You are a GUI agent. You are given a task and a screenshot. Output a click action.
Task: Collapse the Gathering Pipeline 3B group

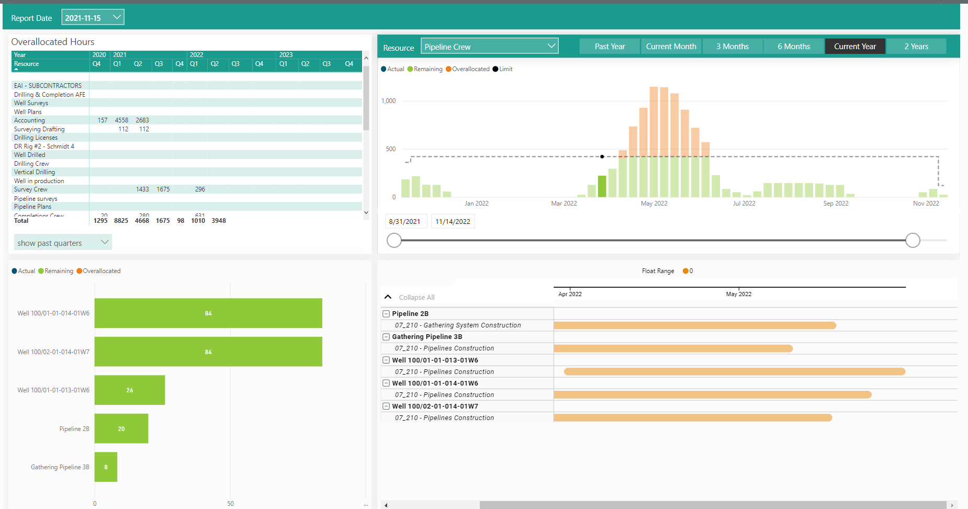386,337
